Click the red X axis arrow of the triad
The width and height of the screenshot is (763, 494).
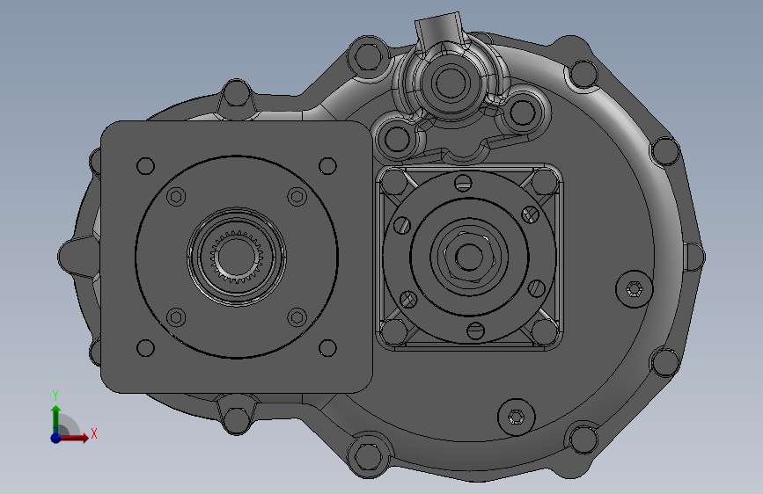(x=73, y=438)
